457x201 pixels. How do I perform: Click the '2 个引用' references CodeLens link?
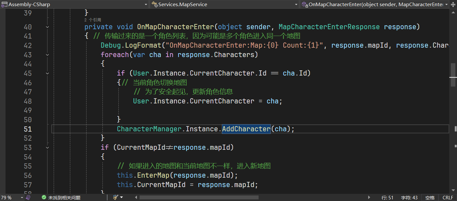pos(93,20)
